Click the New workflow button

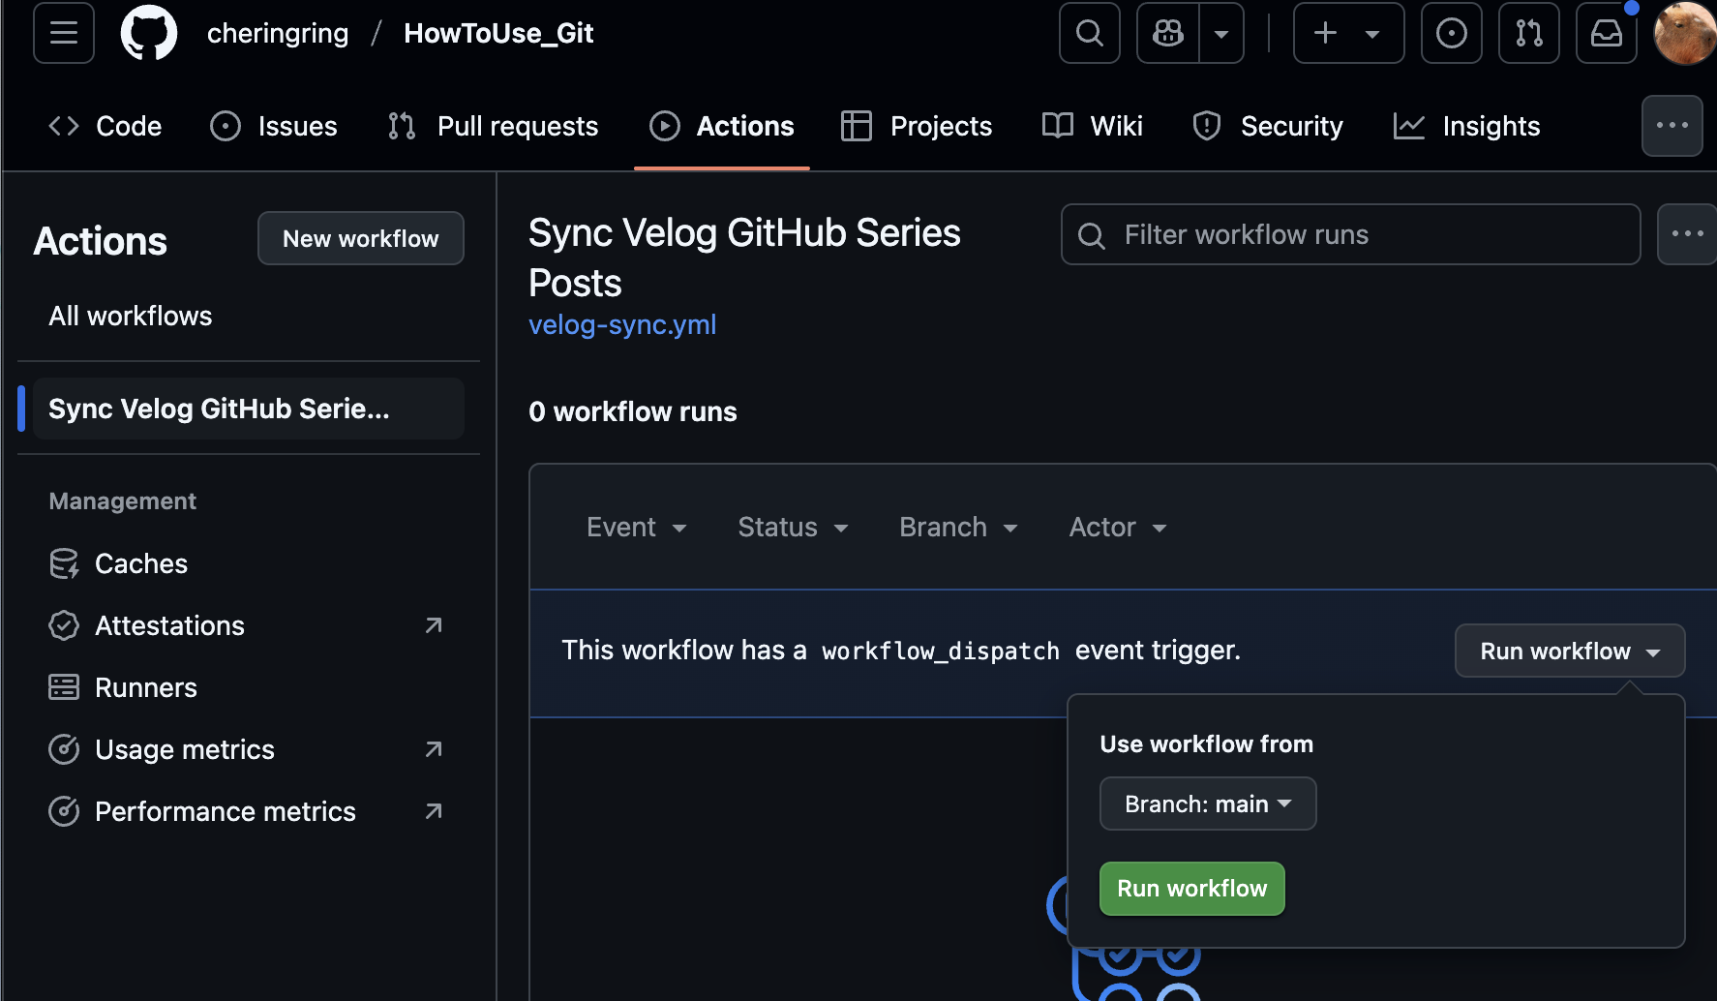point(361,238)
